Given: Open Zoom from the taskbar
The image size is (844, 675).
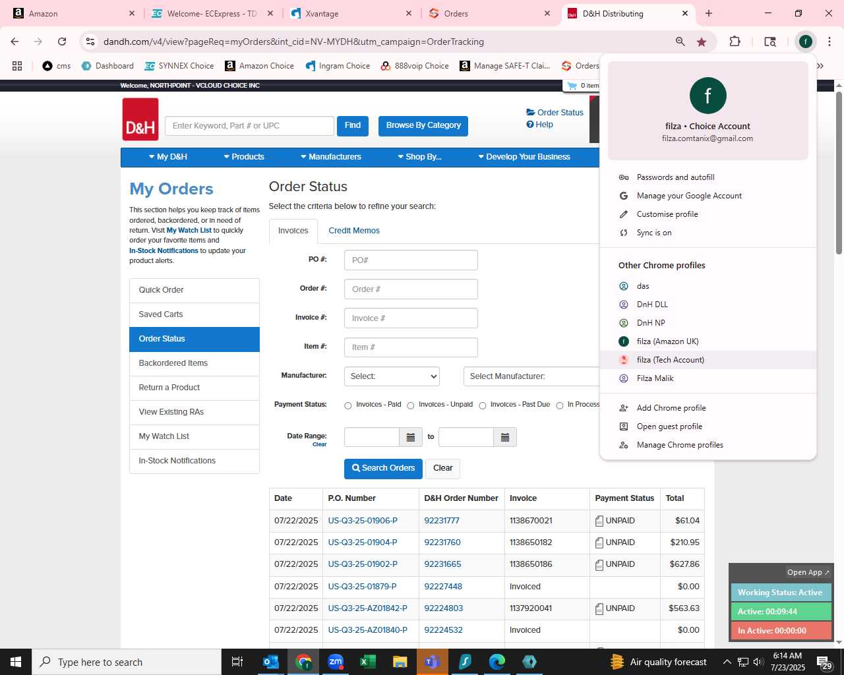Looking at the screenshot, I should coord(336,662).
